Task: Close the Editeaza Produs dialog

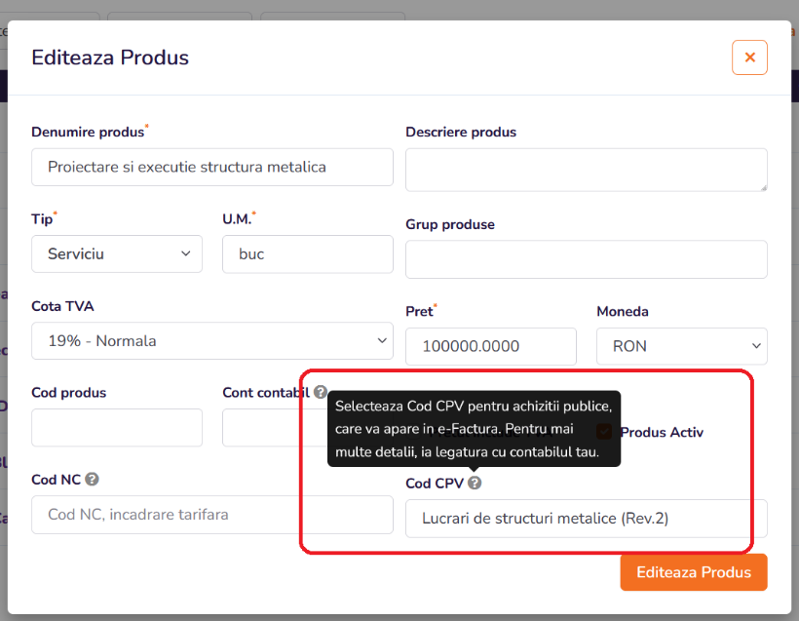Action: (749, 58)
